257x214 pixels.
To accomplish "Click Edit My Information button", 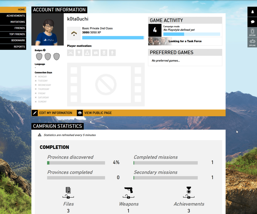I will pos(52,113).
